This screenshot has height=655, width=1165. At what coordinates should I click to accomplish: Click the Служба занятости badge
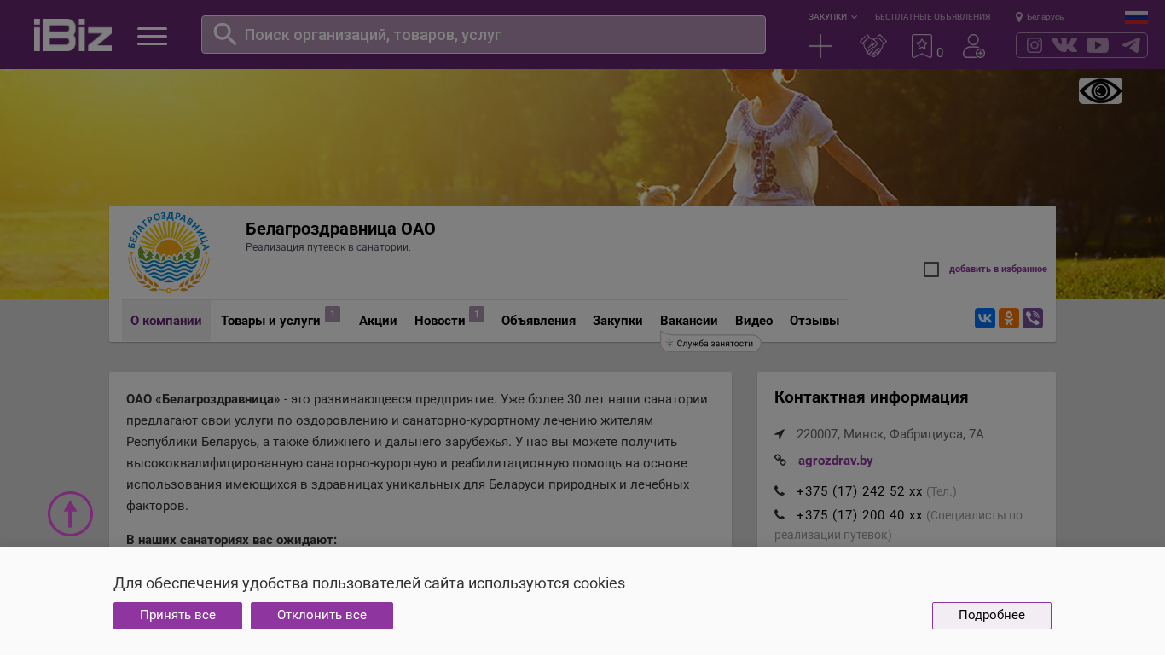point(710,343)
